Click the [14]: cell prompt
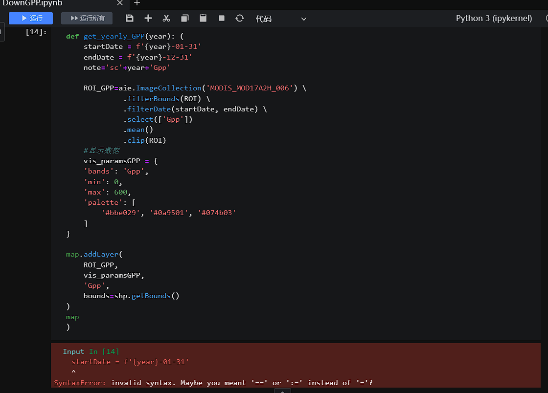548x393 pixels. click(36, 32)
